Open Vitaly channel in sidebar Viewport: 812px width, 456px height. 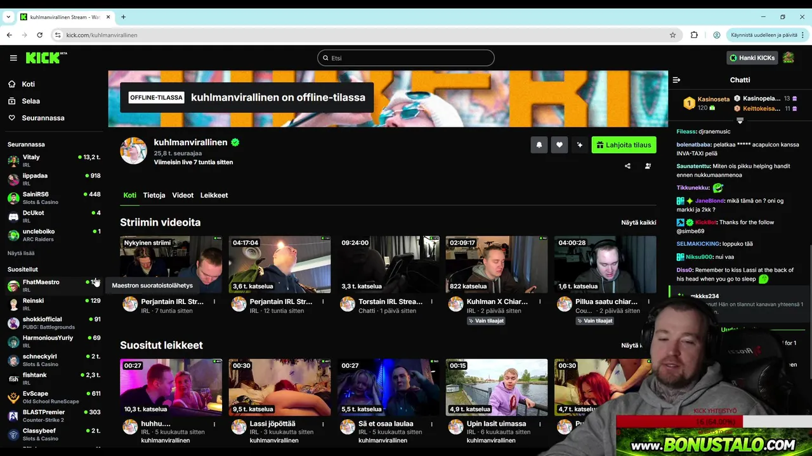pyautogui.click(x=54, y=160)
